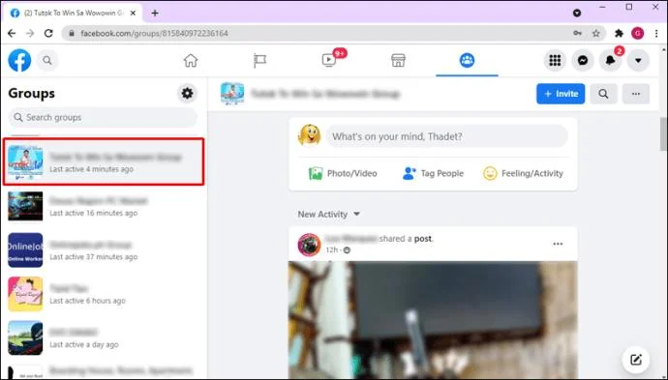
Task: Open a new browser tab
Action: (x=155, y=14)
